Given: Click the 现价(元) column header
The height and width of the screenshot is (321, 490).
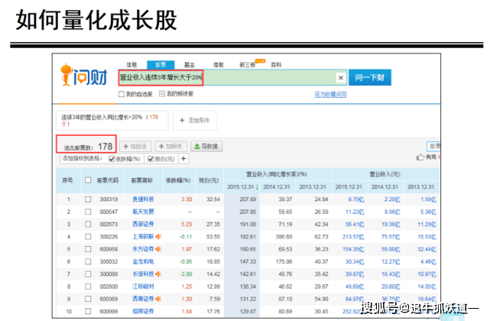Looking at the screenshot, I should pyautogui.click(x=209, y=180).
